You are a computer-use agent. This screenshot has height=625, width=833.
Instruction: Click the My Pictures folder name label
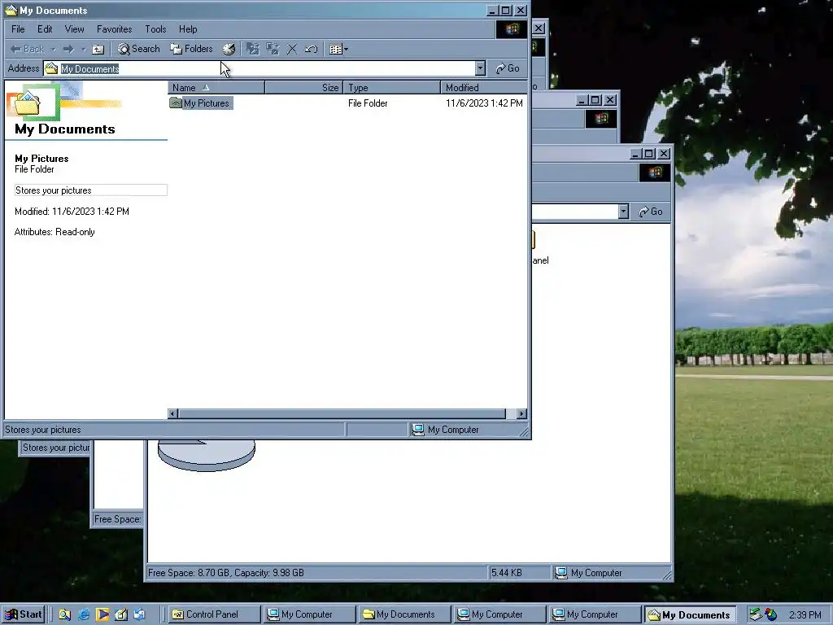tap(206, 103)
